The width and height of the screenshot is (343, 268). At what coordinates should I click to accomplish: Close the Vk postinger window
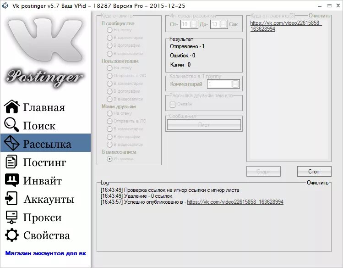click(x=338, y=6)
